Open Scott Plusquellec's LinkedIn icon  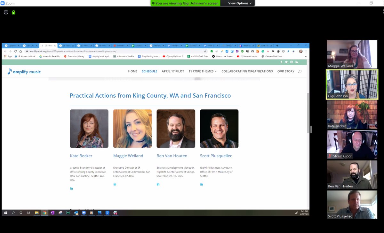click(x=202, y=184)
